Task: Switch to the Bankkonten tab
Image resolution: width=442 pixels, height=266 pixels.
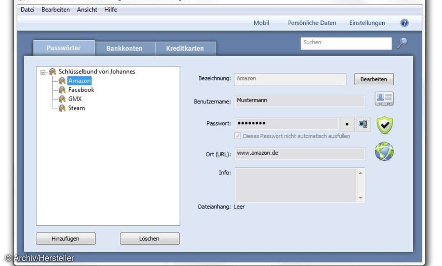Action: (124, 48)
